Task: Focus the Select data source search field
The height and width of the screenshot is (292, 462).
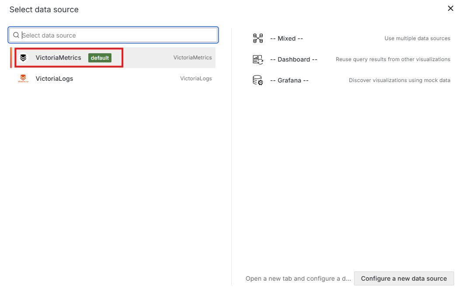Action: point(113,35)
